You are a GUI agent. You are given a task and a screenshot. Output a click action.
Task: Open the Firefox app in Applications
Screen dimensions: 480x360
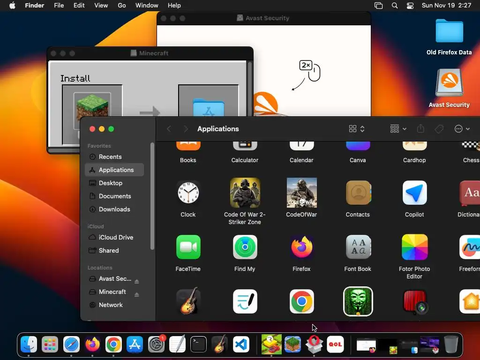[x=301, y=247]
